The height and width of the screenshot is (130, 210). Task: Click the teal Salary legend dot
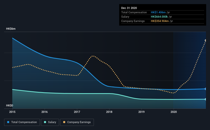point(45,122)
